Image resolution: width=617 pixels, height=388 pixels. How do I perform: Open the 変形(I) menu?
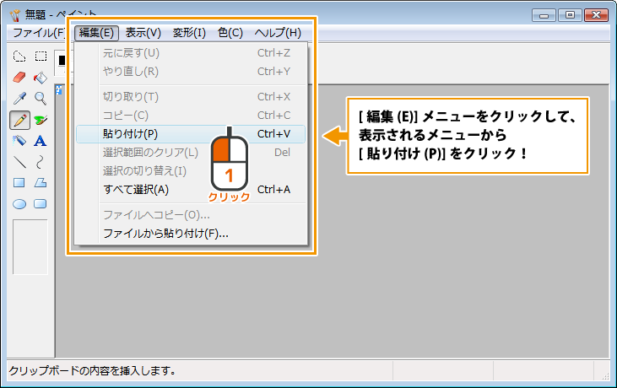coord(189,33)
